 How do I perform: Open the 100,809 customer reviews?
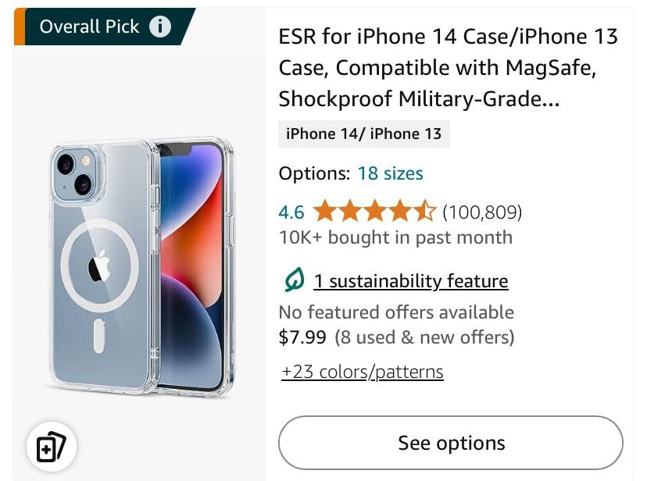coord(482,212)
